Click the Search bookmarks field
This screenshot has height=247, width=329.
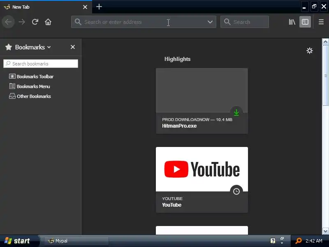point(41,64)
